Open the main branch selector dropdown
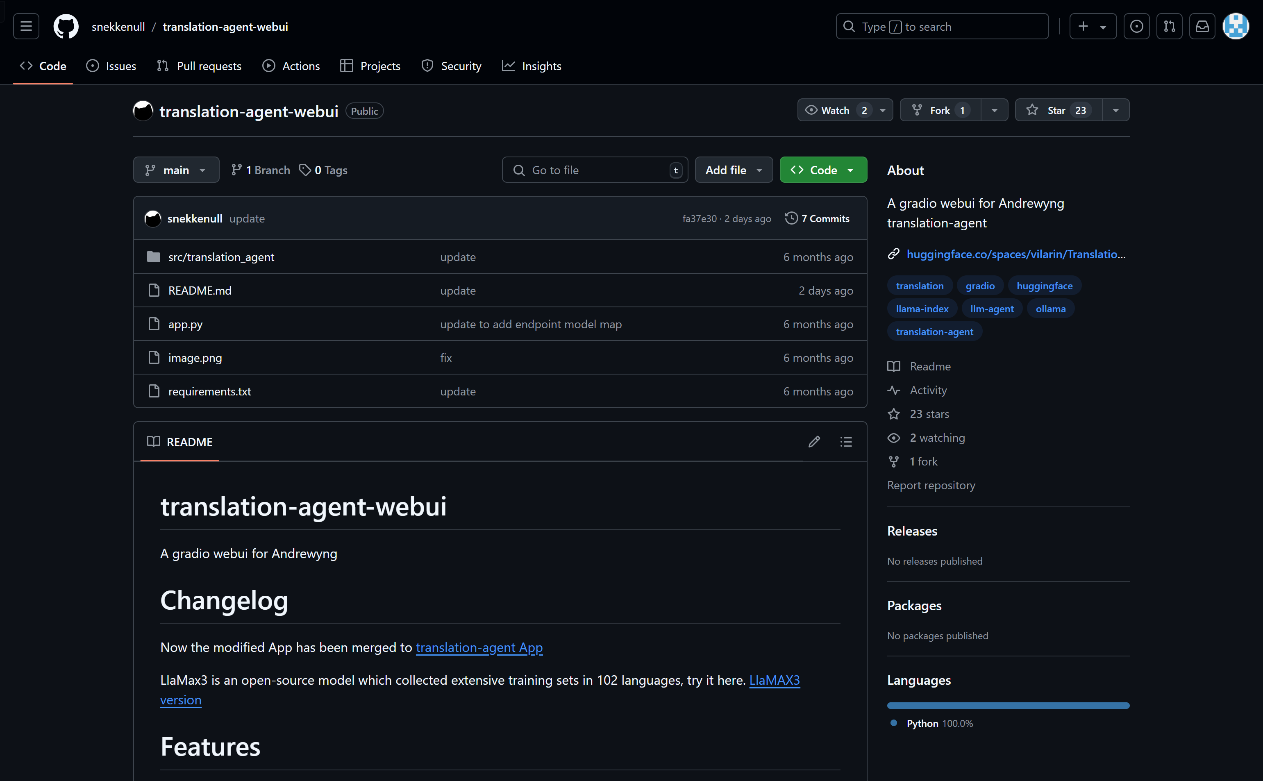 point(176,170)
